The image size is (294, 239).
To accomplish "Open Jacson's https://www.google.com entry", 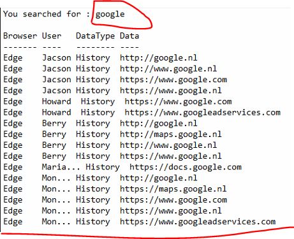I will coord(173,80).
